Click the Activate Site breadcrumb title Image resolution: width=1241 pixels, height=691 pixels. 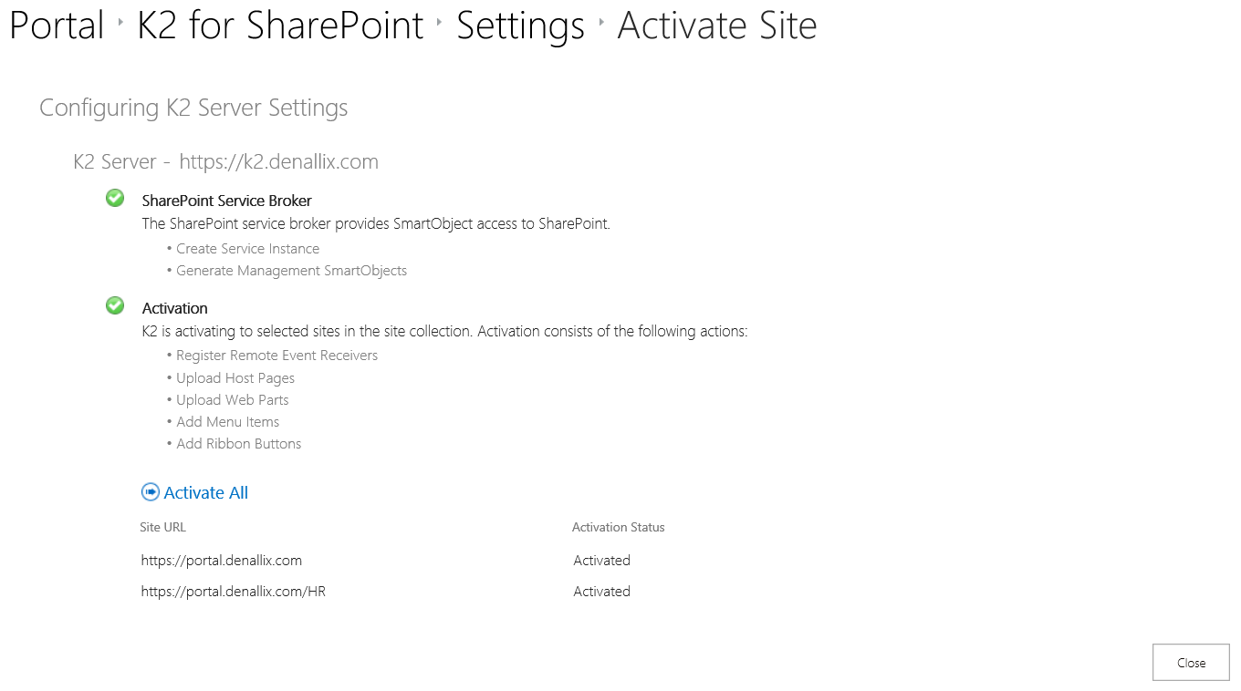716,26
